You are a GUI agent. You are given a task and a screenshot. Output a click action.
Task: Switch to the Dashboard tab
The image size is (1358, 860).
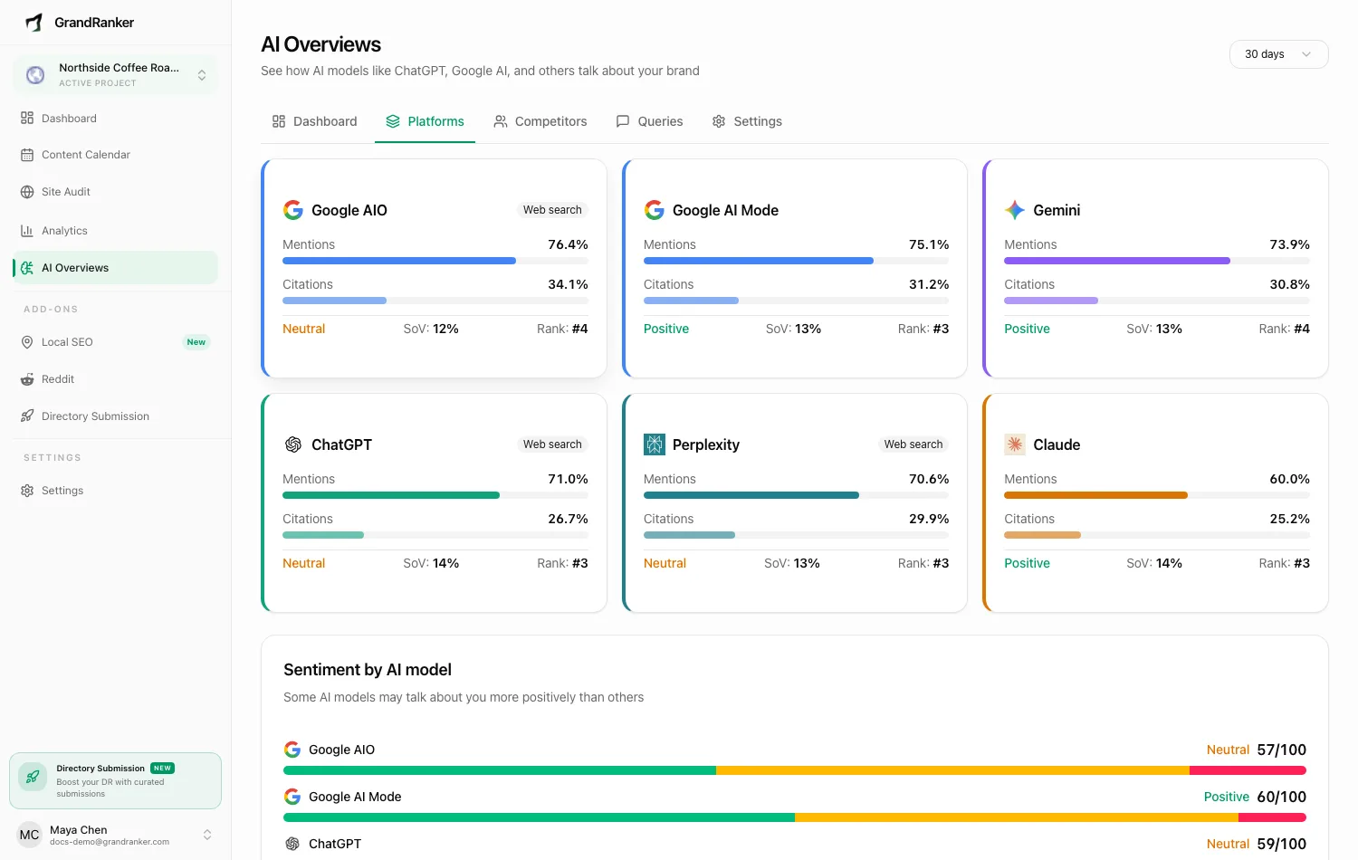tap(314, 121)
